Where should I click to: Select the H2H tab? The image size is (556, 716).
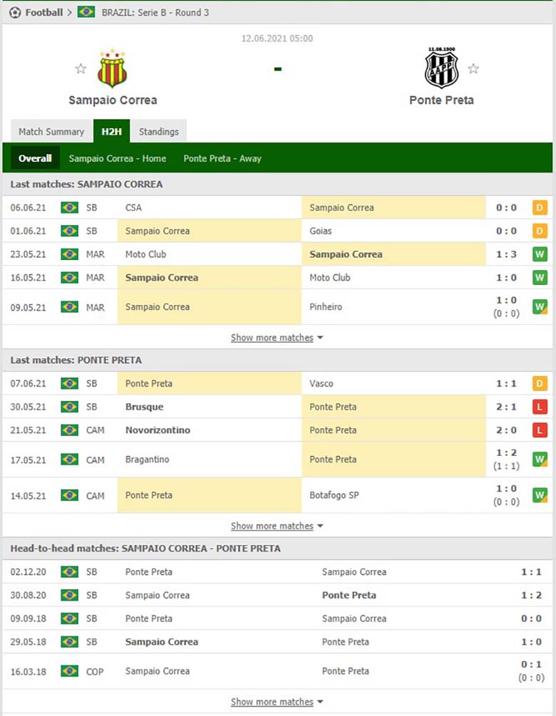point(111,132)
